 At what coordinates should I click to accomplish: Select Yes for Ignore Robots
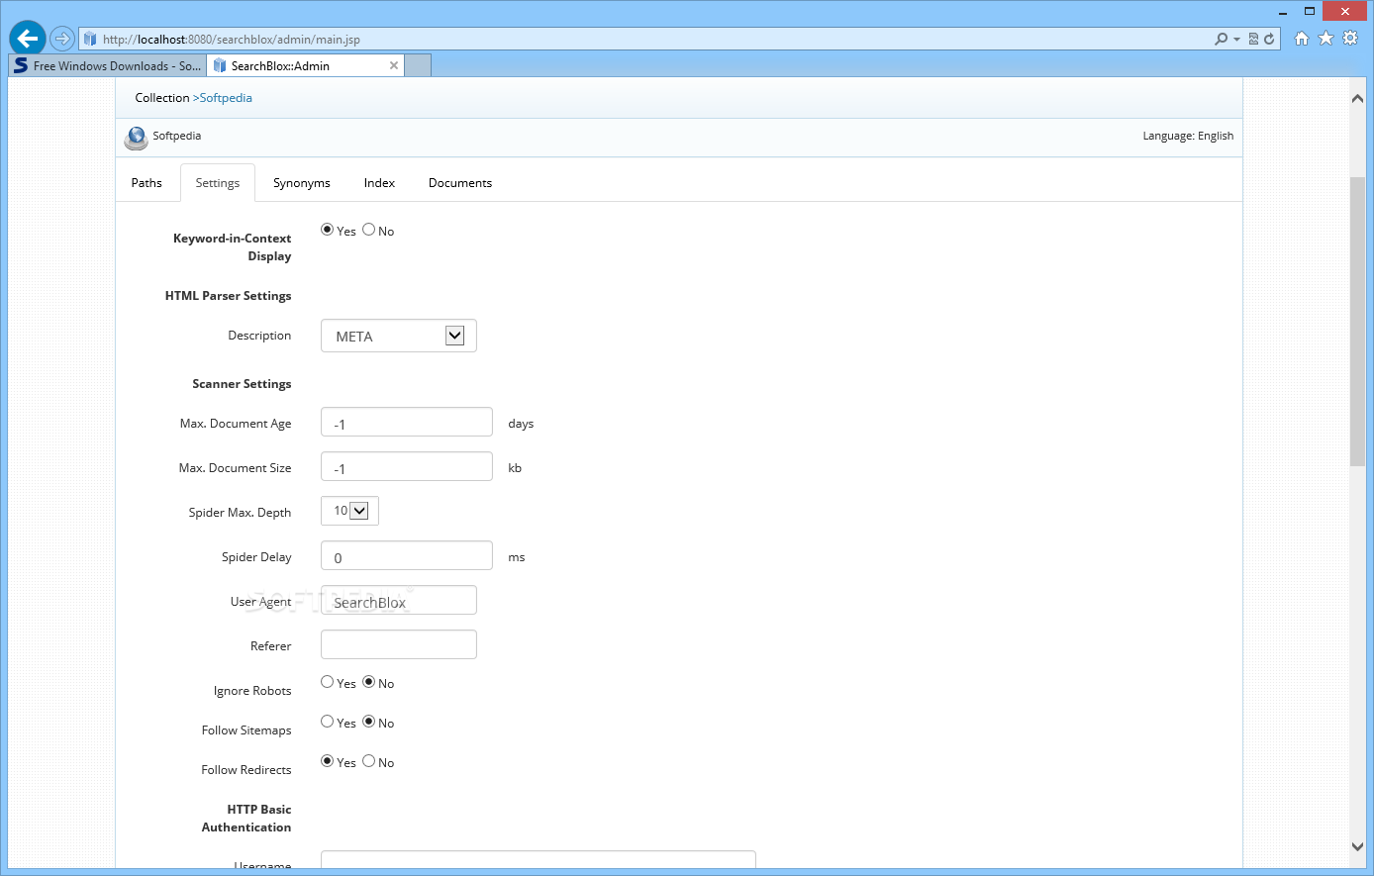pyautogui.click(x=328, y=682)
